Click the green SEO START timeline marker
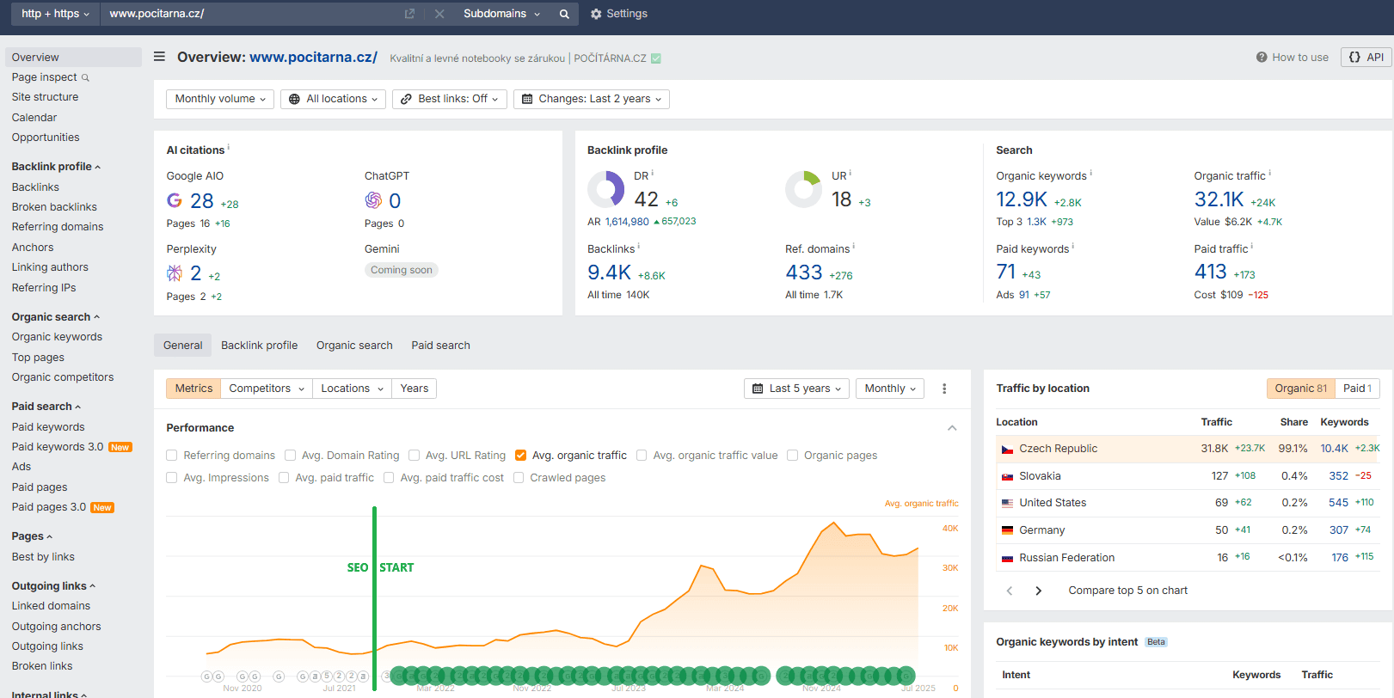This screenshot has width=1394, height=698. click(x=375, y=567)
